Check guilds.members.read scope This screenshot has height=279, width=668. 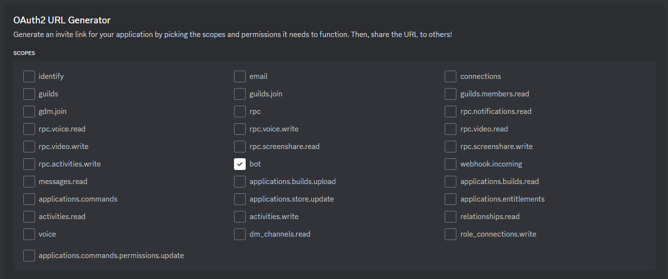[451, 94]
